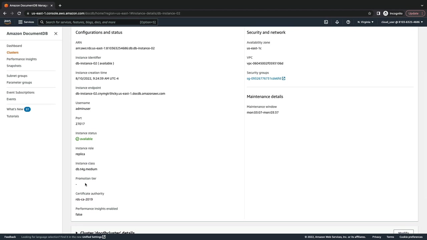This screenshot has height=240, width=427.
Task: Click the Amazon DocumentDB sidebar title
Action: point(27,33)
